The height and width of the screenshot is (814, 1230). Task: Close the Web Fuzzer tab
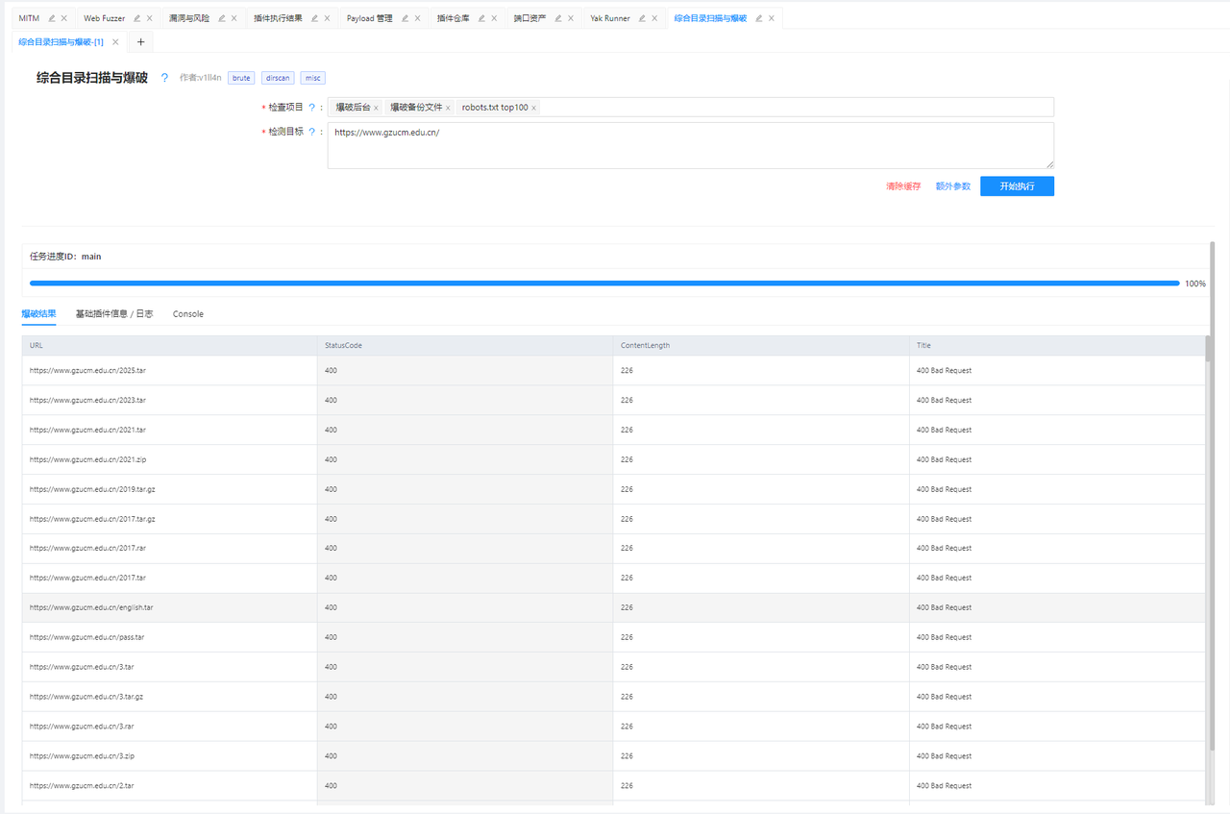150,18
